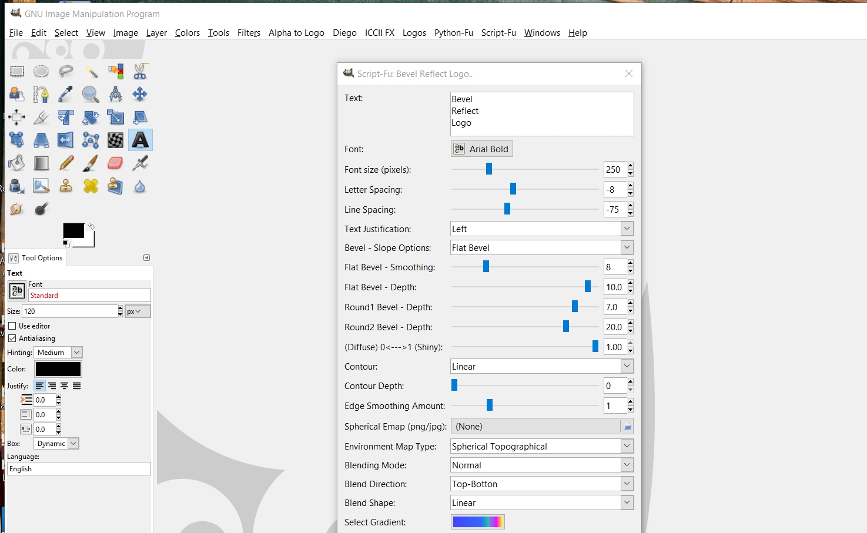867x533 pixels.
Task: Open the Blend Direction dropdown
Action: [542, 484]
